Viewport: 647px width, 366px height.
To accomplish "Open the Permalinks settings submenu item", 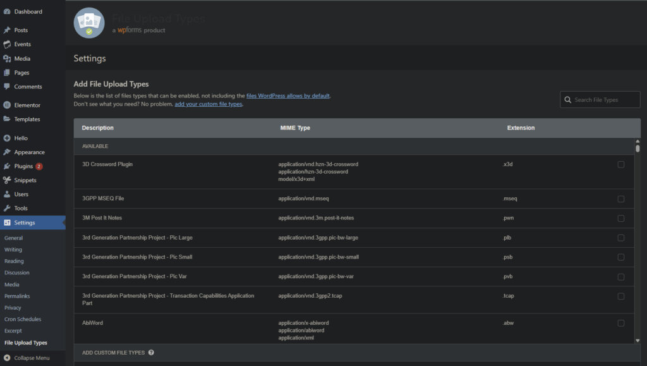I will coord(17,296).
